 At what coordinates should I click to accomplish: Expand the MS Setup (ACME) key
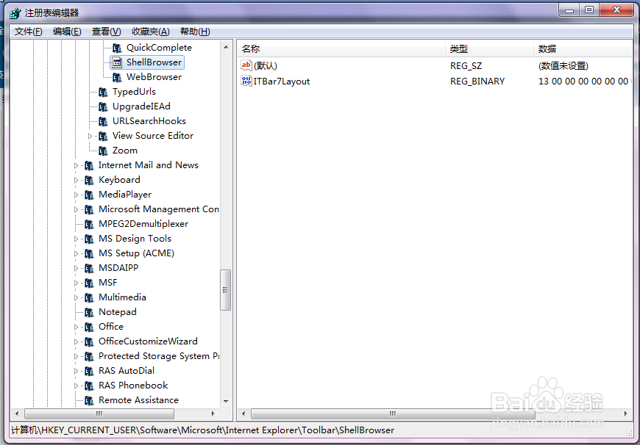tap(76, 253)
